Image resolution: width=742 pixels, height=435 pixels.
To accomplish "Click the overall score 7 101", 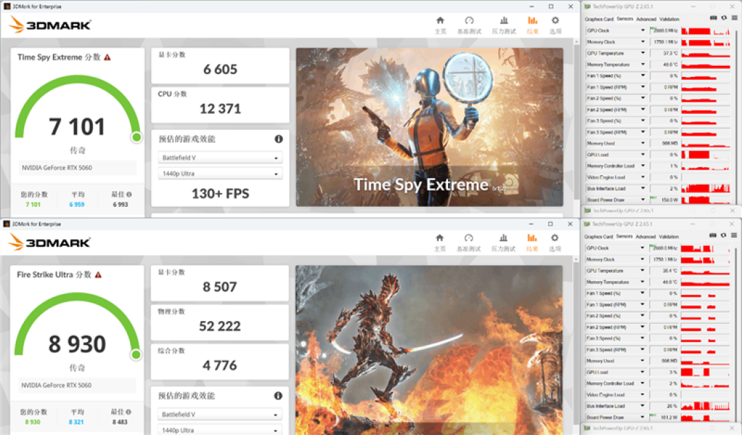I will [x=77, y=127].
